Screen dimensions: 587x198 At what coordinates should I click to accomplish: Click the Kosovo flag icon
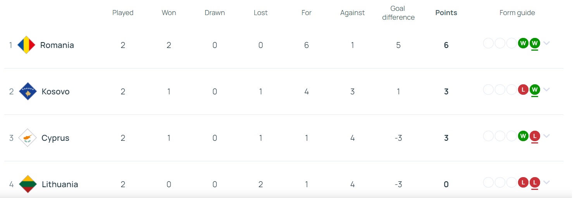pyautogui.click(x=28, y=91)
